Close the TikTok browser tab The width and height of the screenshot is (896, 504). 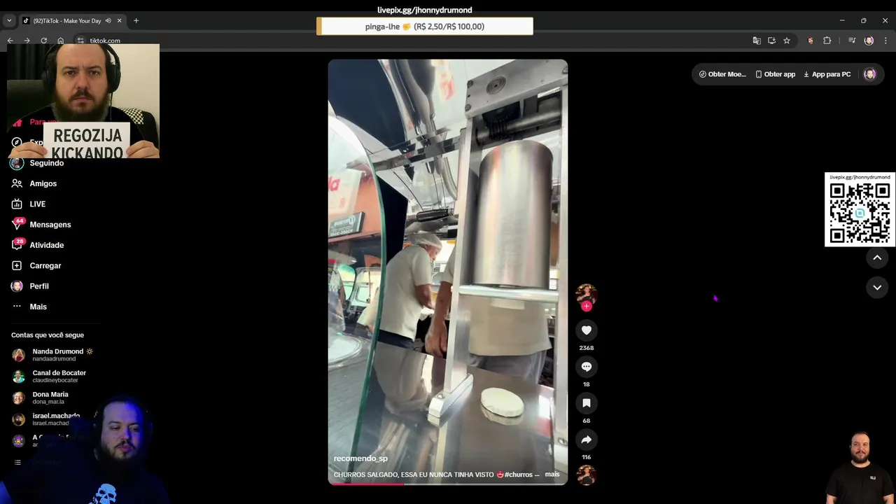coord(119,21)
